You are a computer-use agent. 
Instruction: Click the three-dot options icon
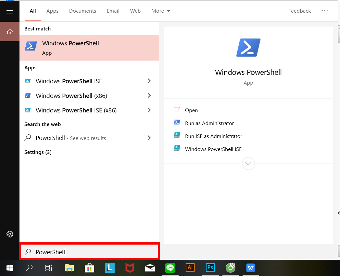coord(325,11)
